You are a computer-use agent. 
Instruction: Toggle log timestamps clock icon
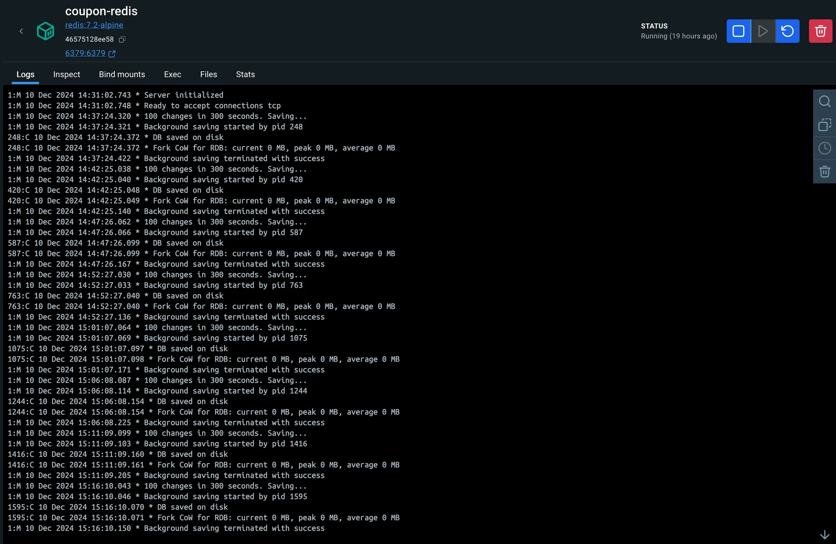(825, 148)
